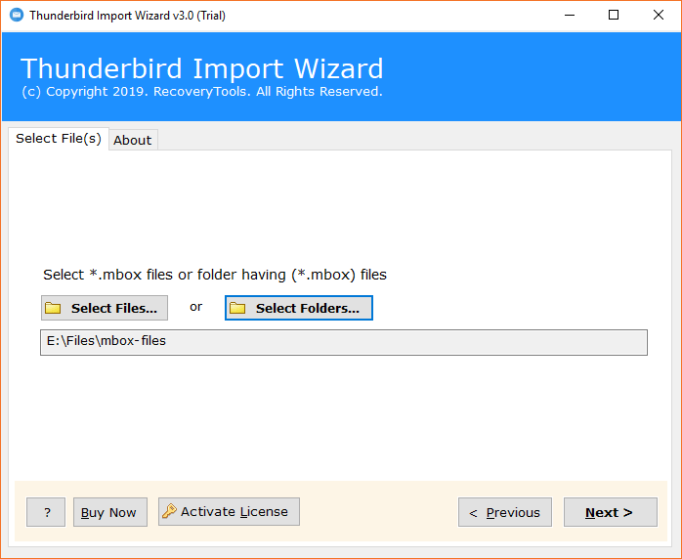
Task: Minimize the Thunderbird Import Wizard window
Action: 570,16
